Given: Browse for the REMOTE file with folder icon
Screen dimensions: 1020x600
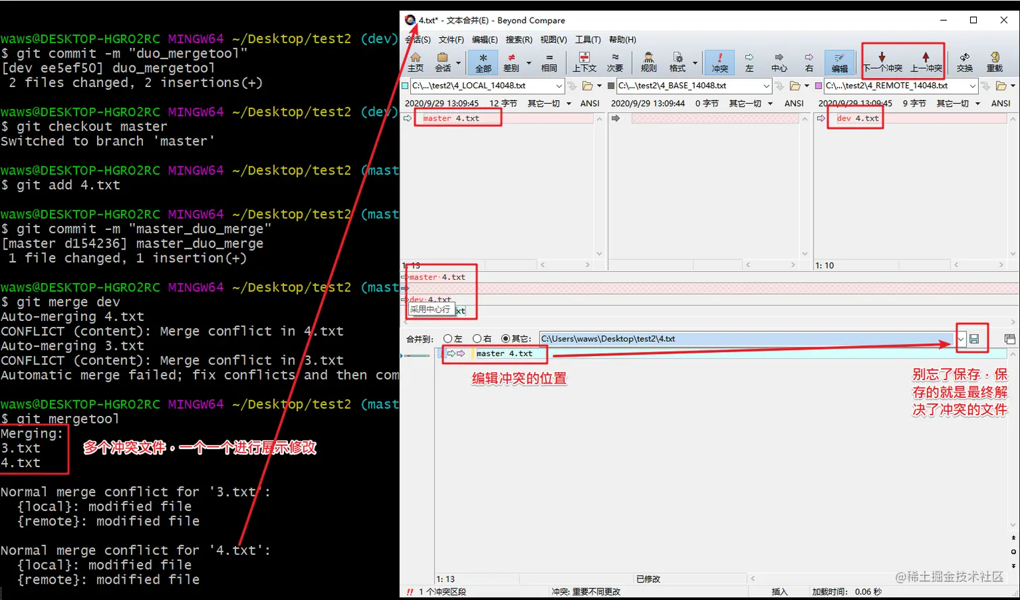Looking at the screenshot, I should click(1002, 86).
